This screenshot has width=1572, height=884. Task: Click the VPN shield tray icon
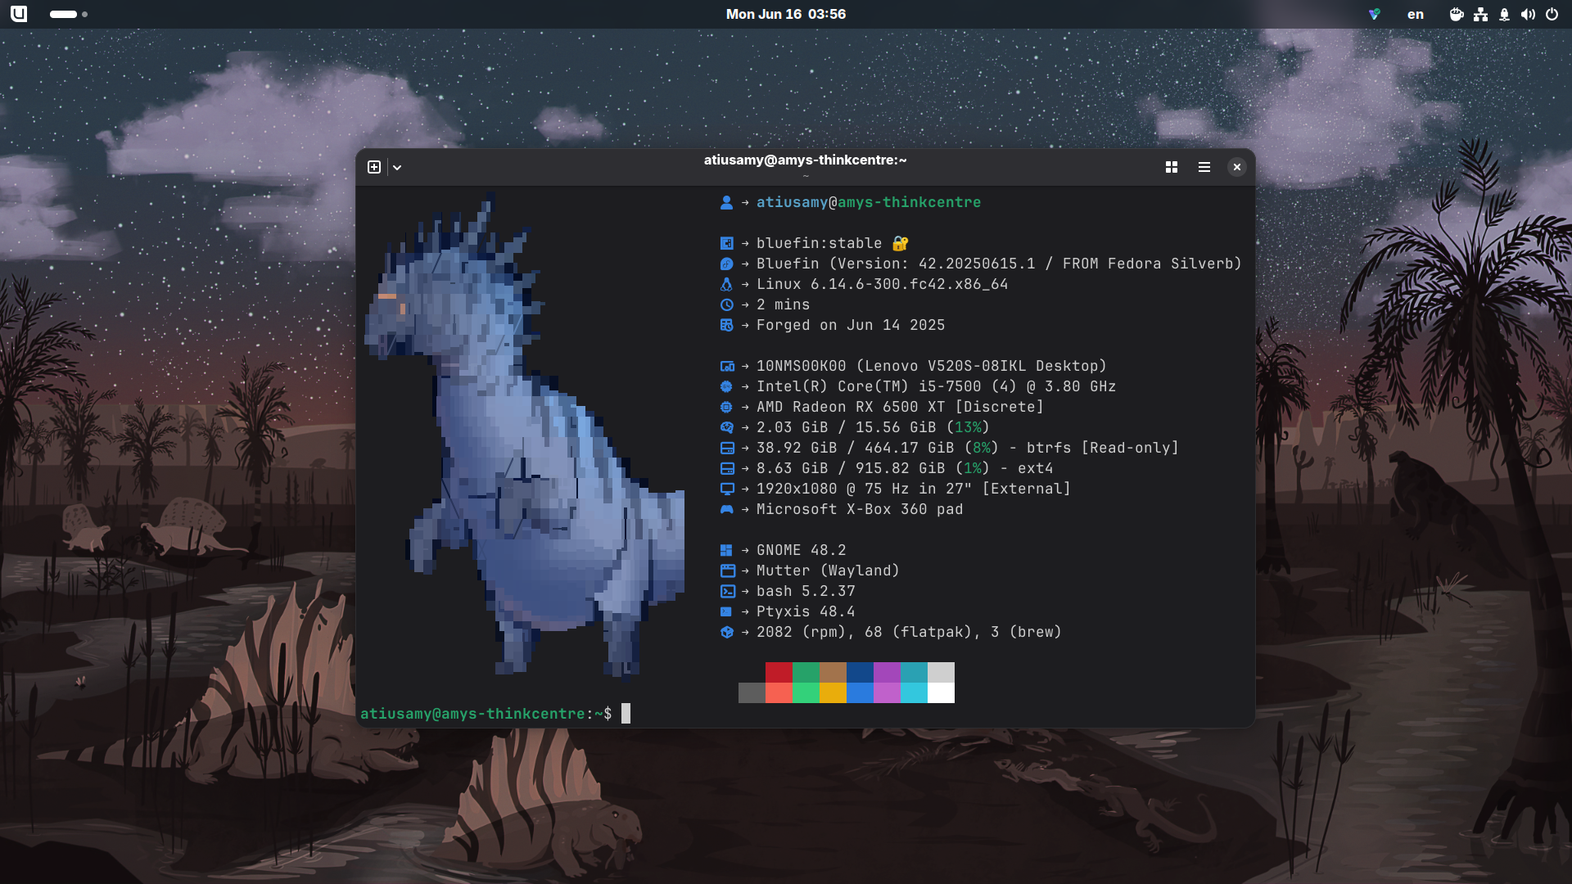1375,14
